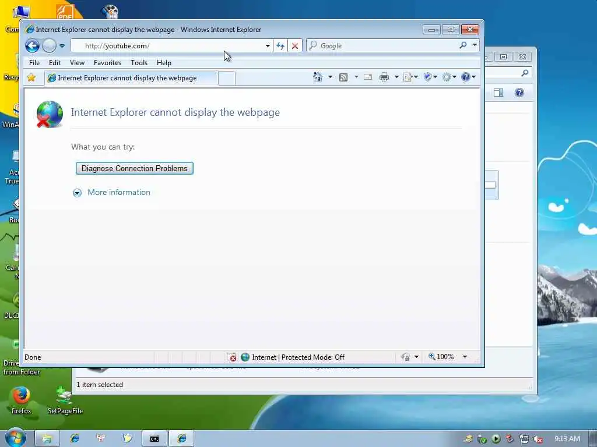Print the page with the printer icon
Image resolution: width=597 pixels, height=447 pixels.
(x=384, y=77)
